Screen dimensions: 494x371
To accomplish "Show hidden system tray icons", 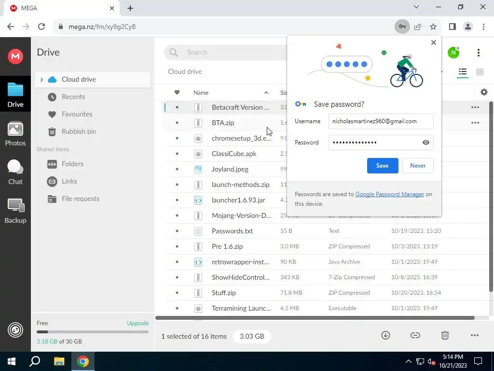I will (408, 361).
